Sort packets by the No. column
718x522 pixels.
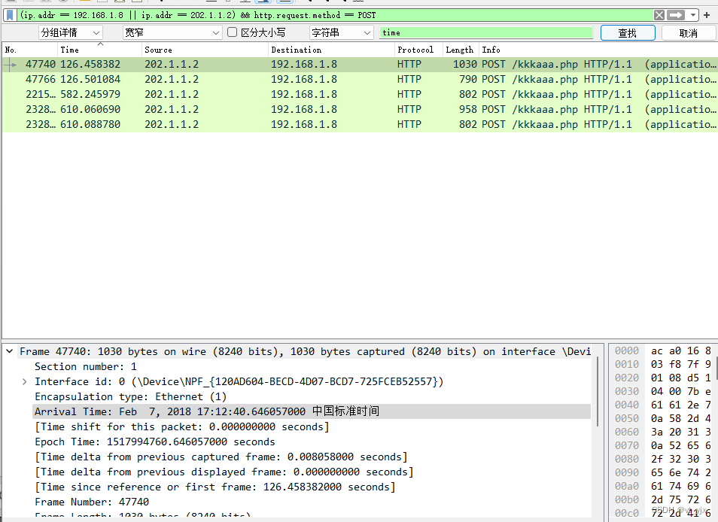tap(30, 50)
